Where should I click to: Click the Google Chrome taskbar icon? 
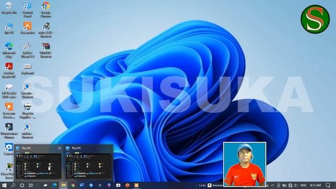[73, 185]
